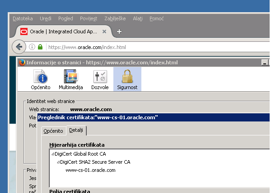
Task: Close the Oracle browser tab
Action: point(104,31)
